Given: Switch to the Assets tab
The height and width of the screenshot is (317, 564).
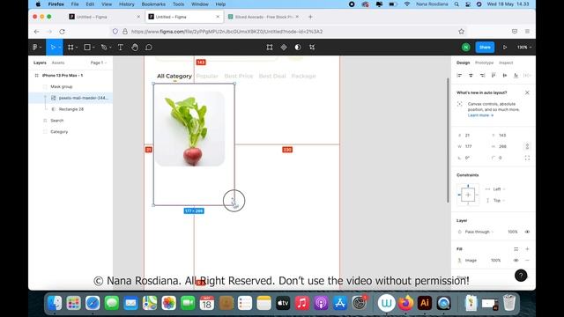Looking at the screenshot, I should tap(58, 63).
